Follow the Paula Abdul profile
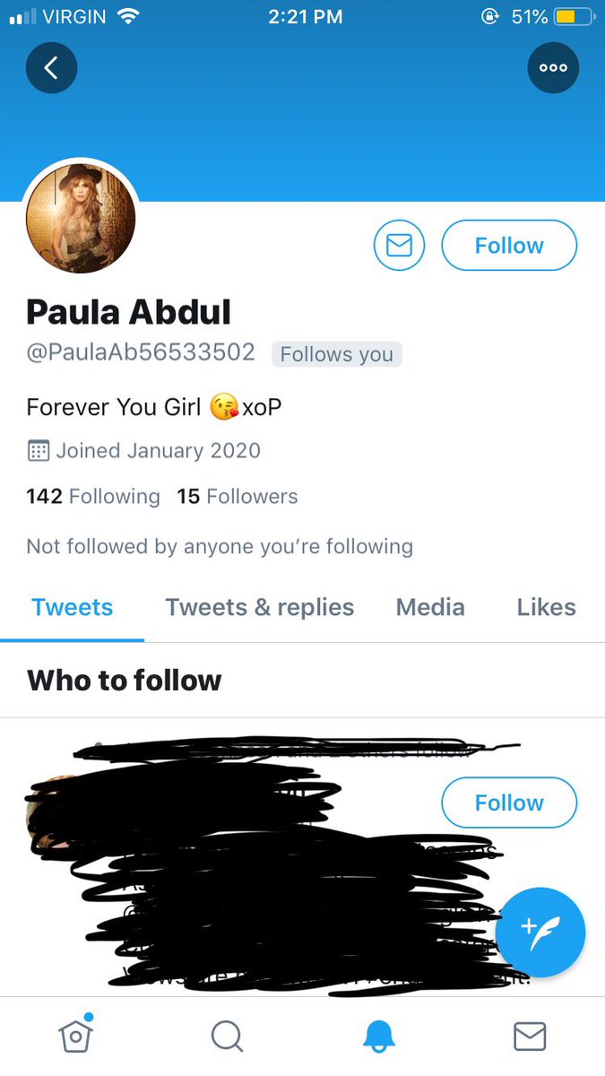 click(x=509, y=245)
